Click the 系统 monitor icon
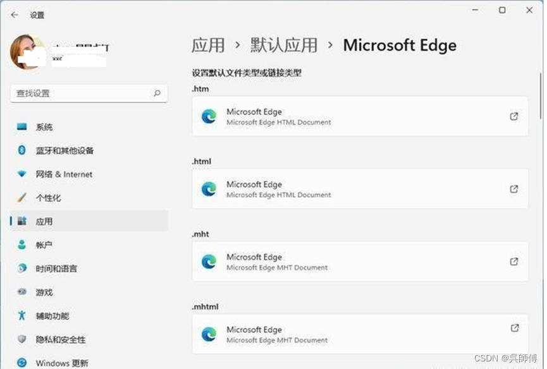 22,126
